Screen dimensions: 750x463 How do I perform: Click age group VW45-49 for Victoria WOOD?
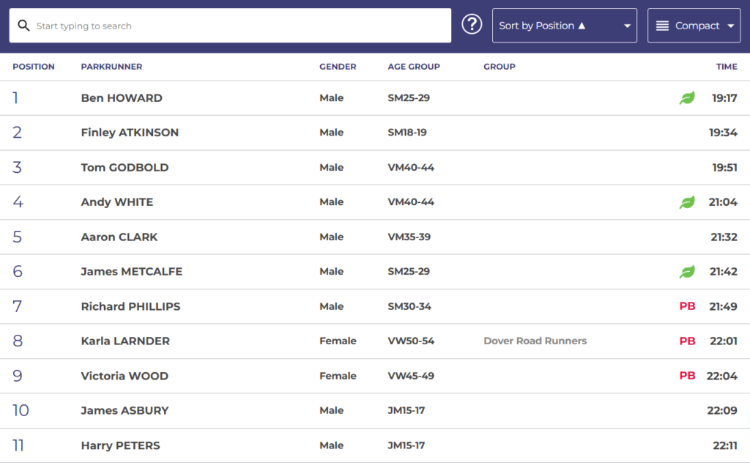(x=411, y=376)
